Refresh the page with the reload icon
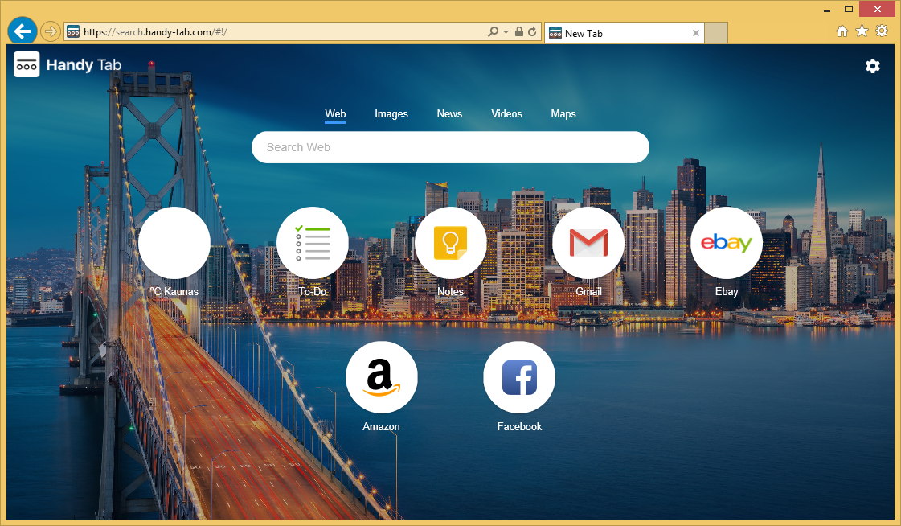The width and height of the screenshot is (901, 526). tap(532, 31)
